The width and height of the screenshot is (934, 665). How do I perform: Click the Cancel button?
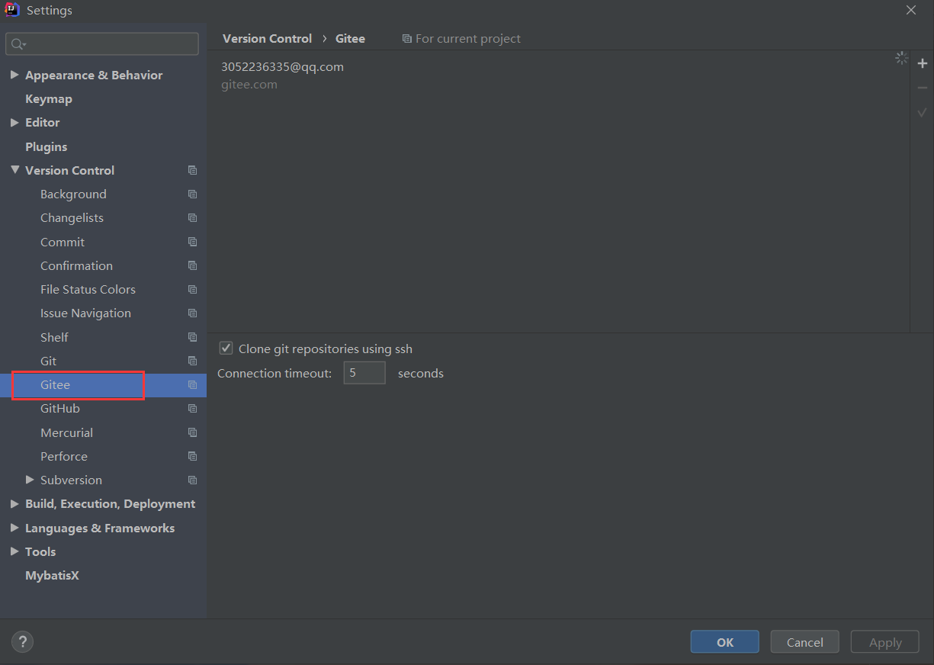(804, 642)
